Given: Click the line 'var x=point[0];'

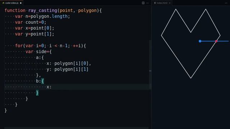Looking at the screenshot, I should [34, 28].
